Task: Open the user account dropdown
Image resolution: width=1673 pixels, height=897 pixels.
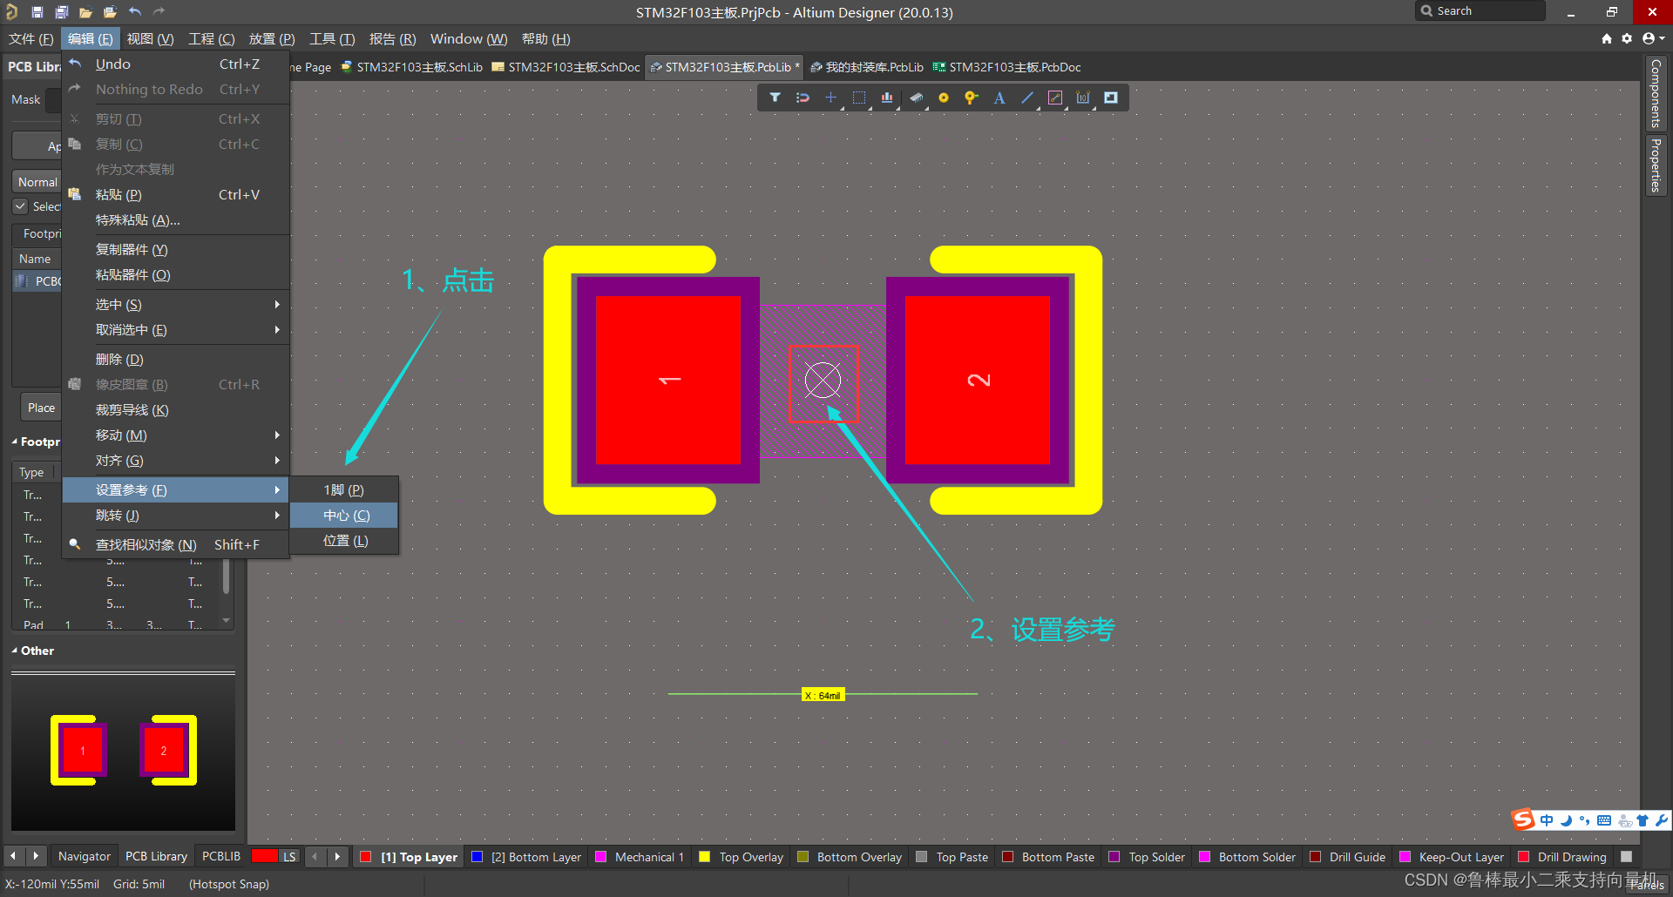Action: (x=1653, y=38)
